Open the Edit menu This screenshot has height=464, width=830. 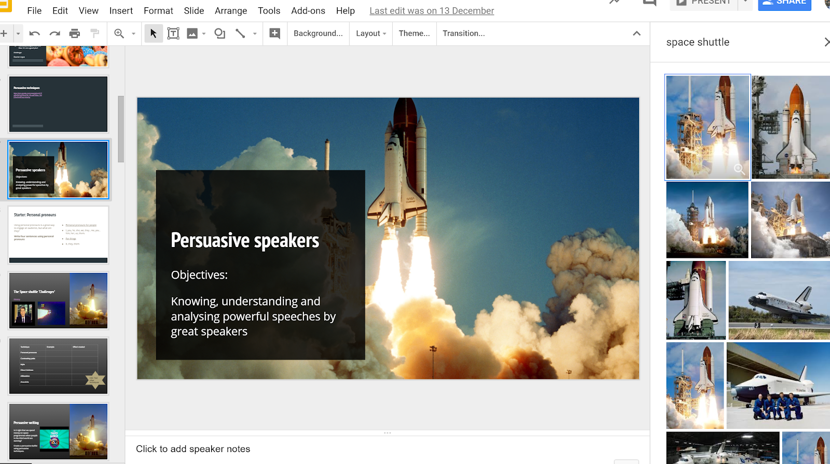point(60,10)
